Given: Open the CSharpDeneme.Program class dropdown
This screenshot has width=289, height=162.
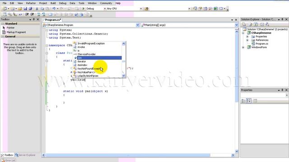Looking at the screenshot, I should click(x=137, y=25).
